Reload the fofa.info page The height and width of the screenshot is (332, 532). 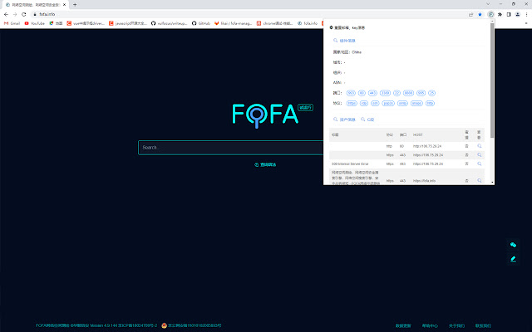(x=24, y=14)
